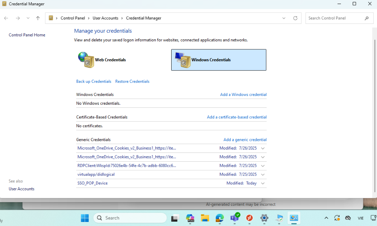Image resolution: width=377 pixels, height=226 pixels.
Task: Open the RDPClient:WkspId credential entry
Action: tap(127, 165)
